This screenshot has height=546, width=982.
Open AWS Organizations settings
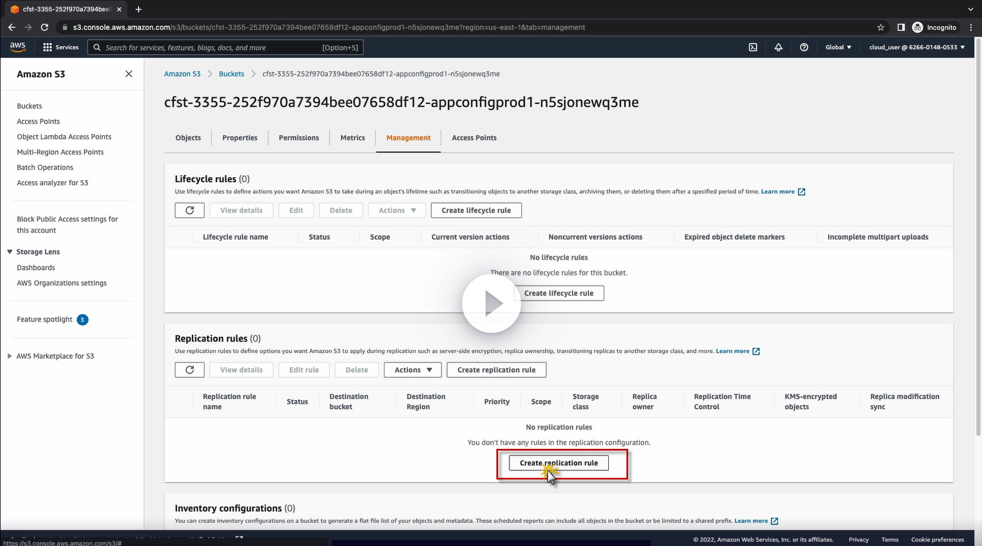click(62, 283)
